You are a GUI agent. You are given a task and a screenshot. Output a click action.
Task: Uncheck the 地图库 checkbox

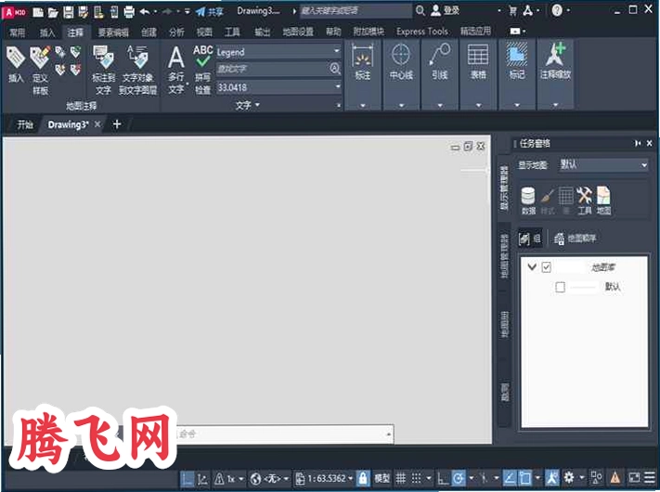coord(547,267)
